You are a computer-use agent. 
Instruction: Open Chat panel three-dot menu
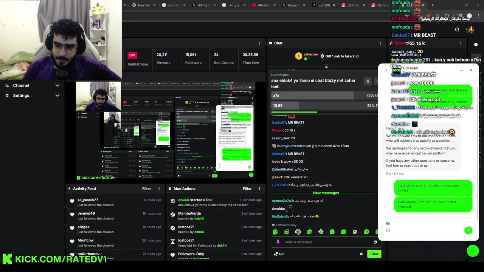380,43
